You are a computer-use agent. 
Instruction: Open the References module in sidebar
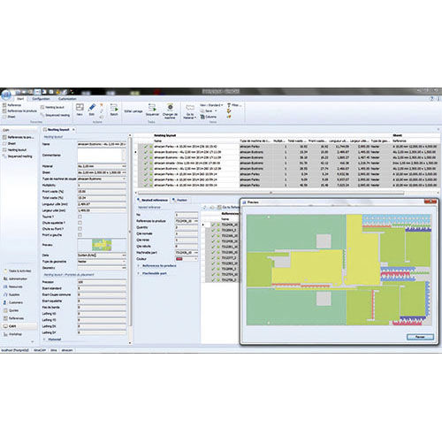(x=13, y=318)
